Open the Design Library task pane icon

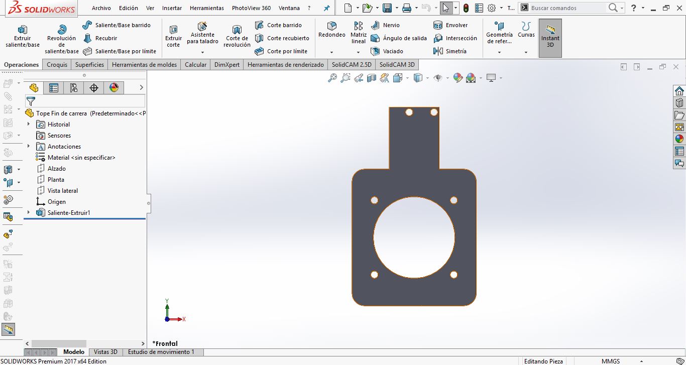click(679, 103)
